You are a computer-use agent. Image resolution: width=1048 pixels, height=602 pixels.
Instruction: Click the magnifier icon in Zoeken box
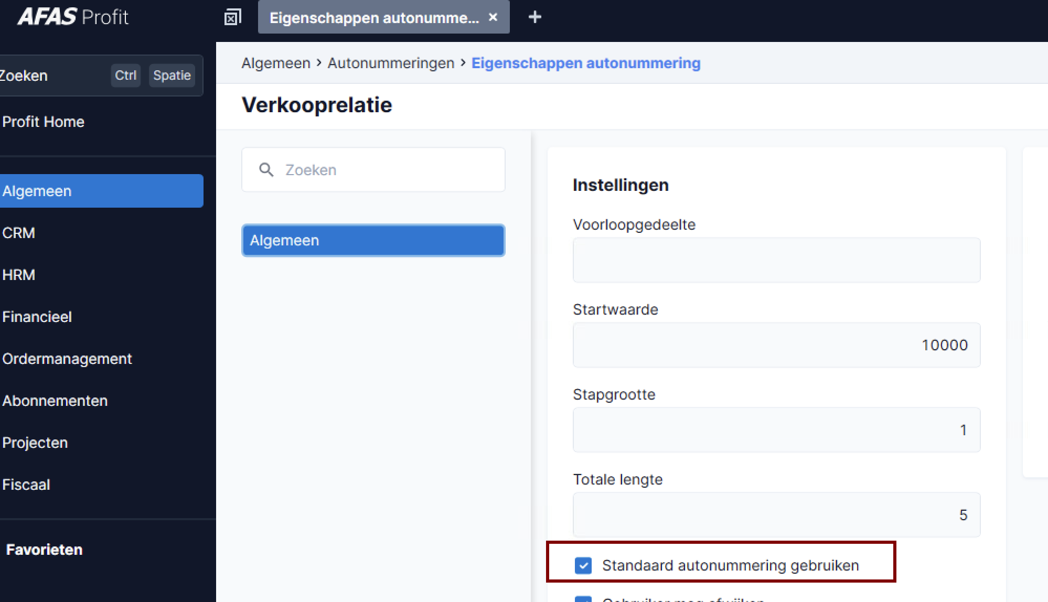[x=266, y=169]
